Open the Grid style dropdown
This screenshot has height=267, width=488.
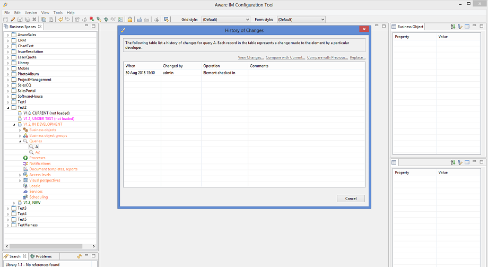pos(225,19)
